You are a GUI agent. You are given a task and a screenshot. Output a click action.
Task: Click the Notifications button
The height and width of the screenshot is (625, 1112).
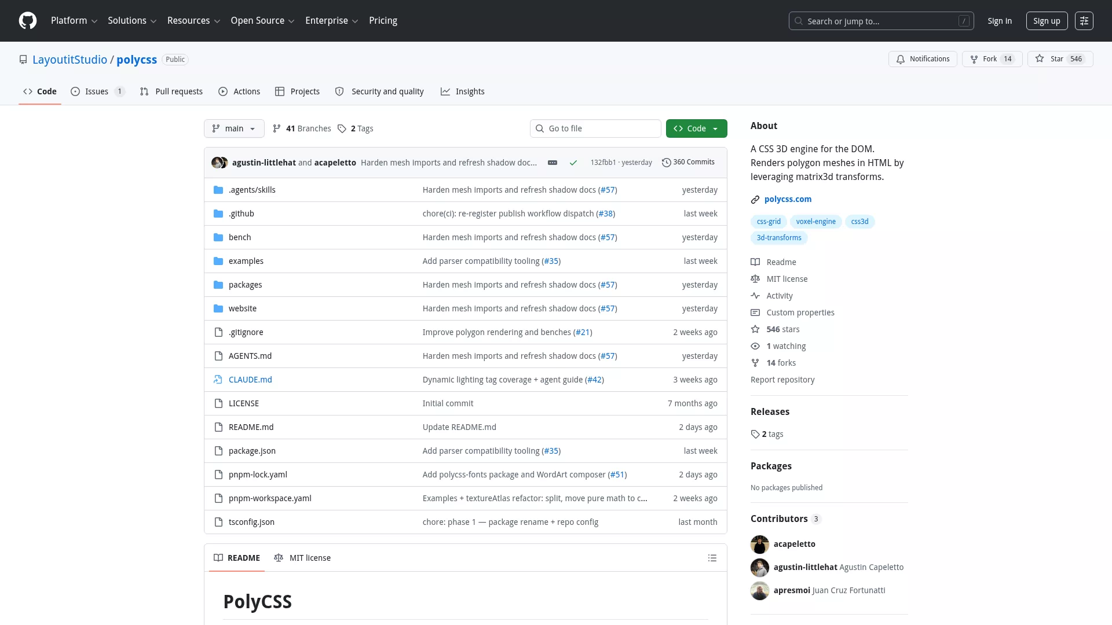923,59
